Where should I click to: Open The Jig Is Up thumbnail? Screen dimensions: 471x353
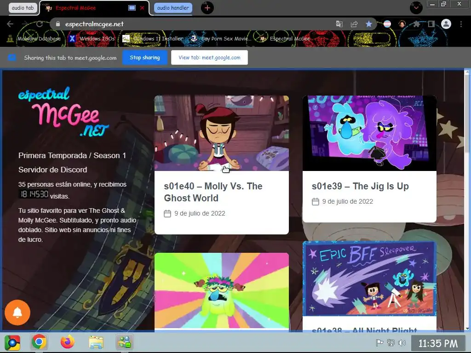[x=369, y=133]
